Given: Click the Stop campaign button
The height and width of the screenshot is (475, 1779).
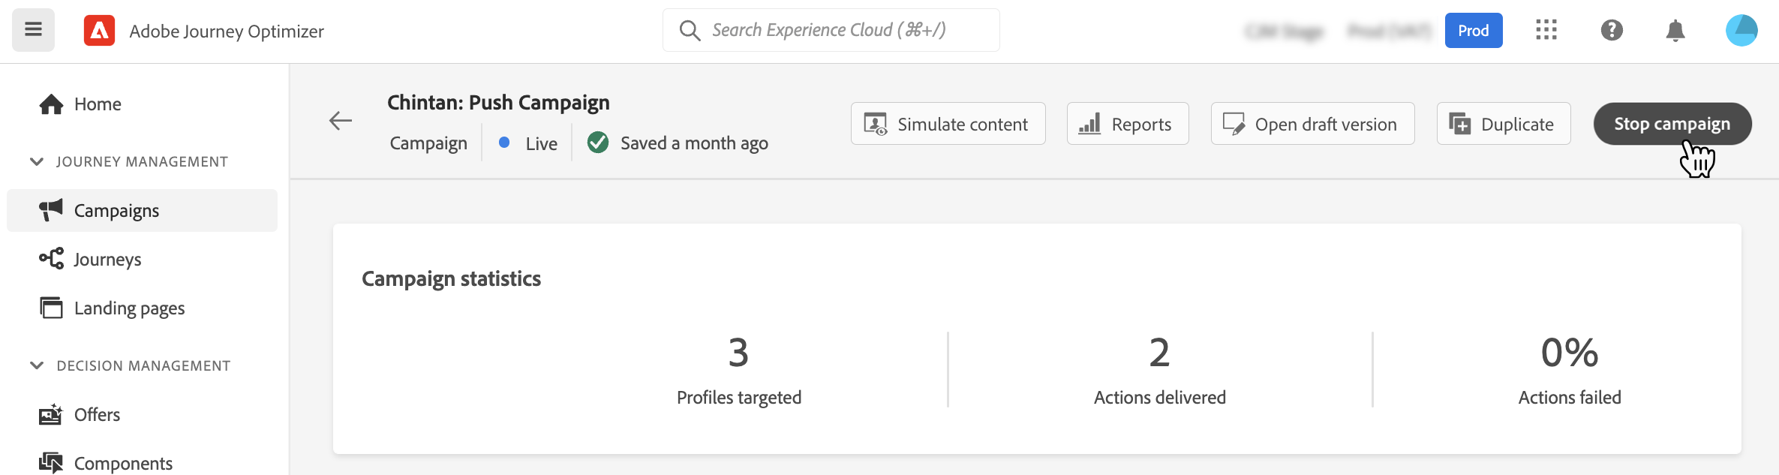Looking at the screenshot, I should (x=1672, y=124).
